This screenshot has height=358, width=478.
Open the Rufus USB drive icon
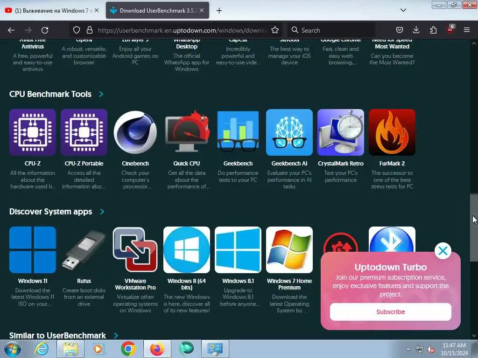coord(84,250)
